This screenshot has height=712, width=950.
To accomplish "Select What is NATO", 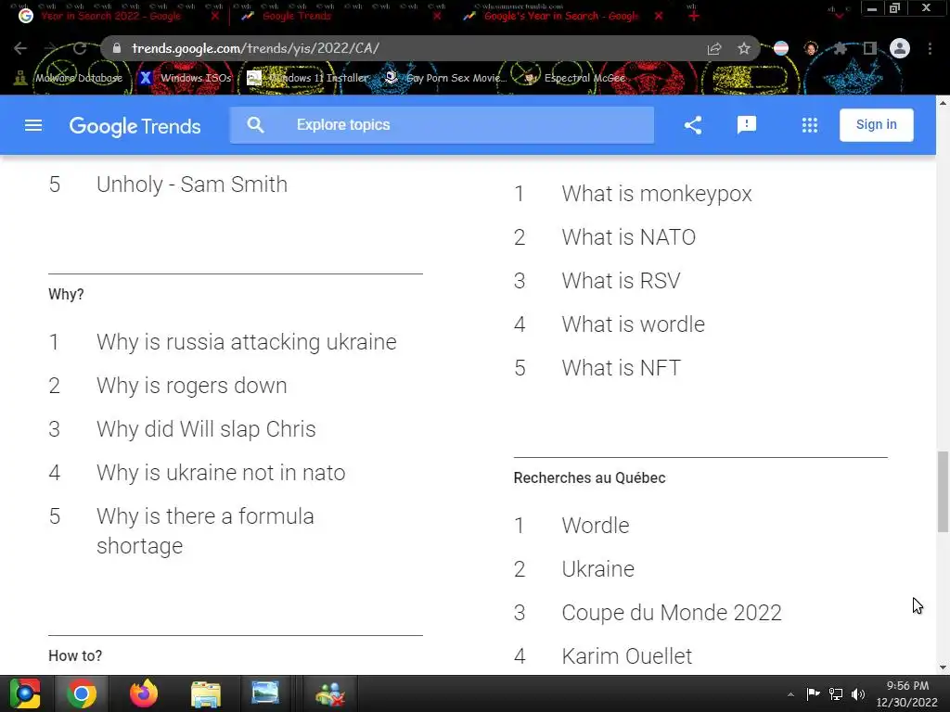I will click(628, 237).
